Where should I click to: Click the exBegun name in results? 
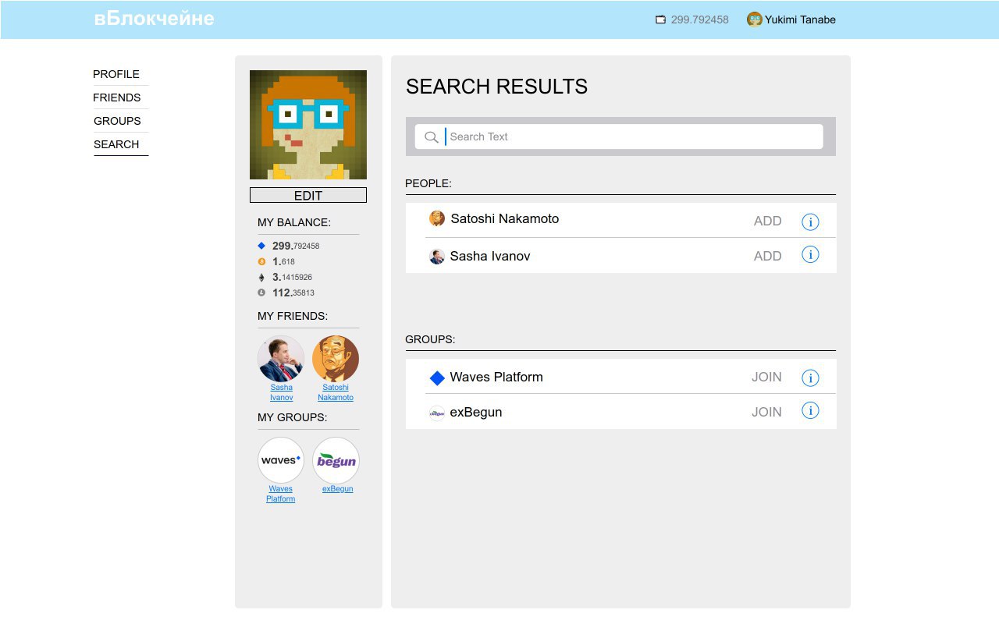coord(476,413)
